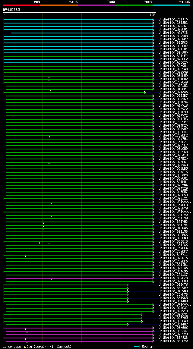Select the UniRef100_Q0JC32 label

[173, 308]
